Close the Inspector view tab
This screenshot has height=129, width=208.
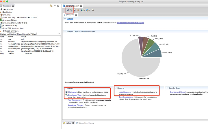(13, 6)
